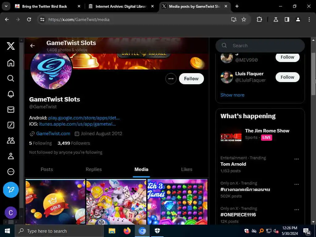Click browser Back arrow
Screen dimensions: 316x237
pos(7,19)
